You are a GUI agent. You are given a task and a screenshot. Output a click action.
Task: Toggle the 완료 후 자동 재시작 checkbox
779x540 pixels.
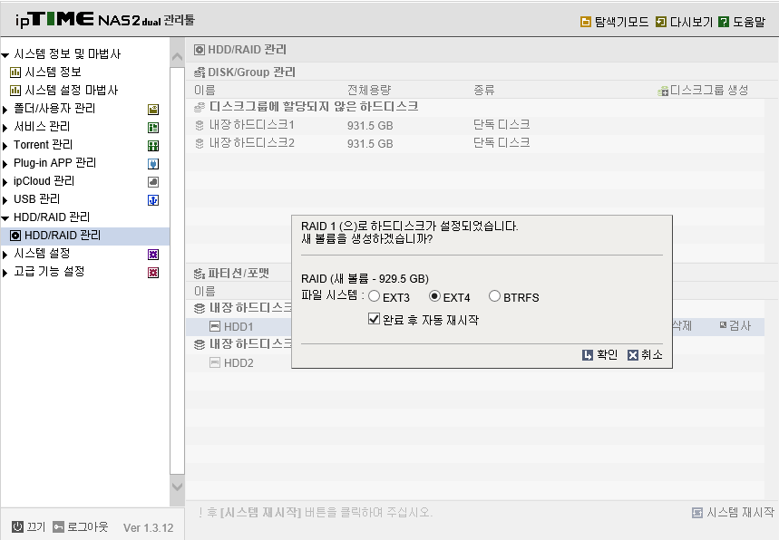pos(375,319)
